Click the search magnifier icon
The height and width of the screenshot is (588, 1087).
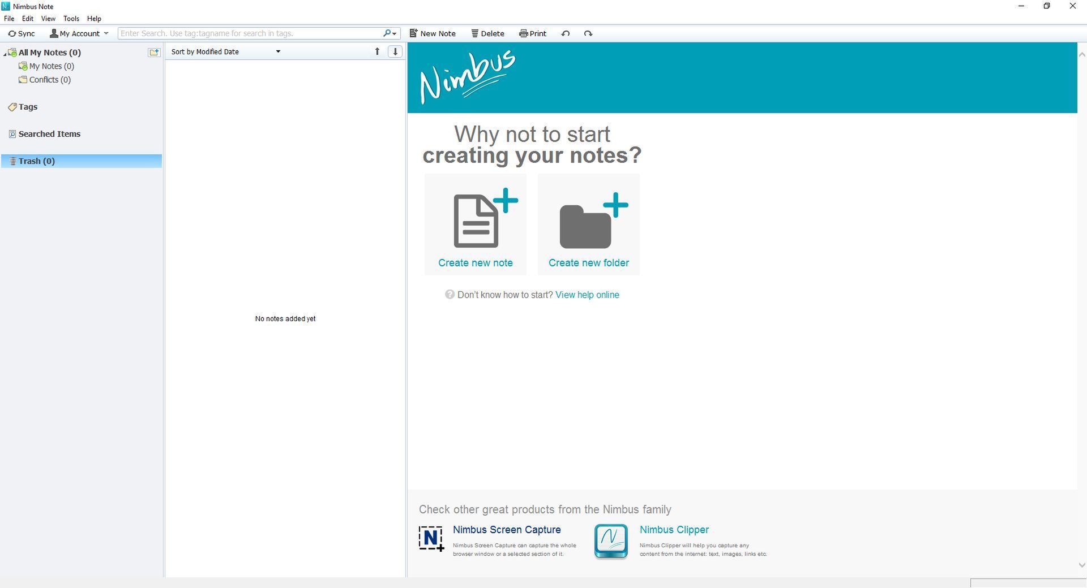[x=387, y=33]
